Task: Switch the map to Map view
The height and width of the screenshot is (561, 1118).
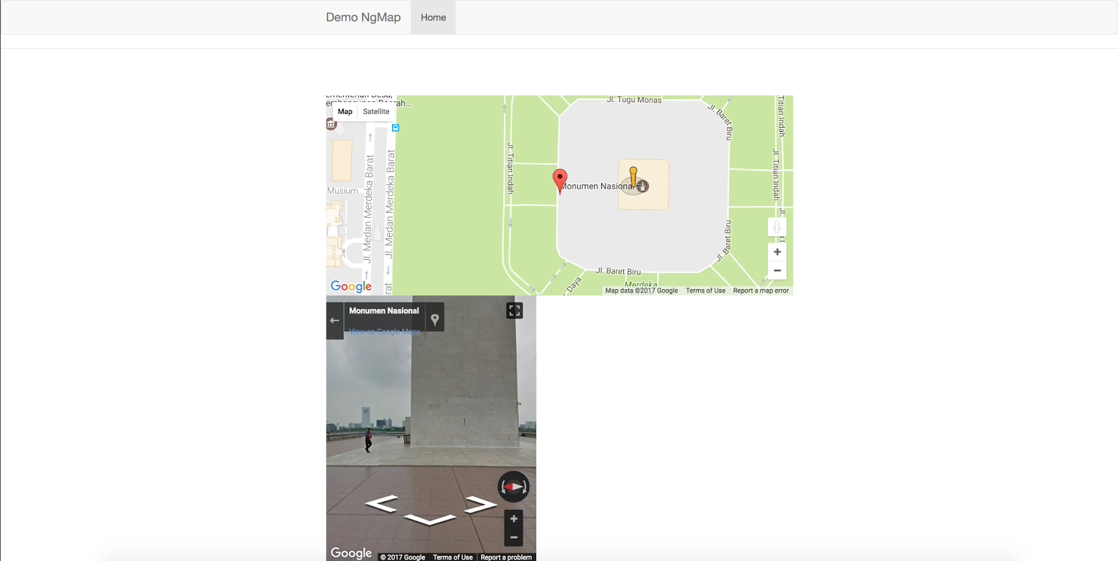Action: (345, 112)
